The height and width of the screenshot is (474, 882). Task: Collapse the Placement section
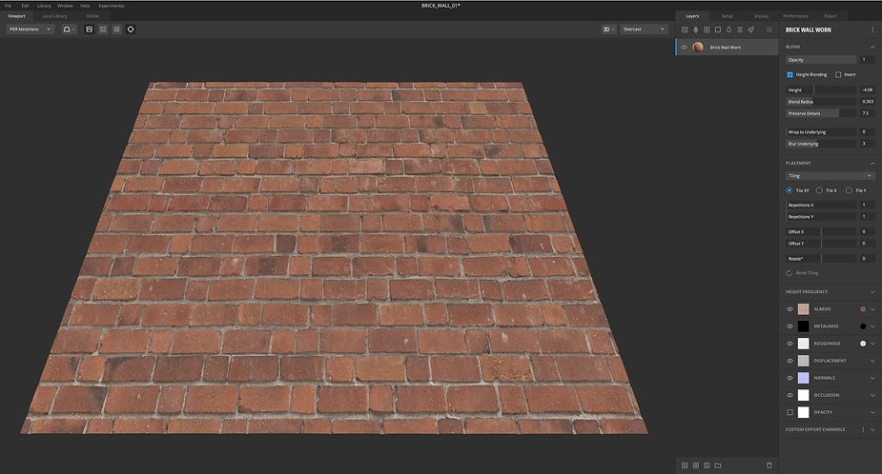(872, 163)
